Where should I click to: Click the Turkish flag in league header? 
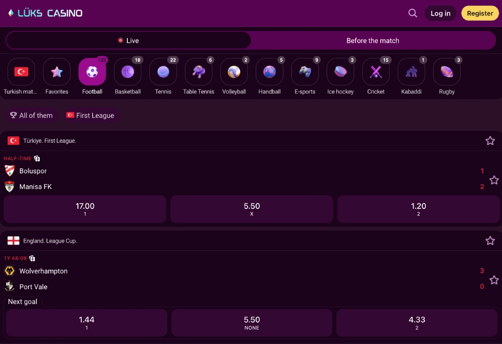click(13, 141)
